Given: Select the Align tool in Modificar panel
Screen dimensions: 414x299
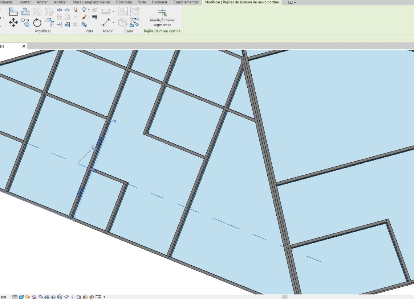Looking at the screenshot, I should tap(13, 12).
